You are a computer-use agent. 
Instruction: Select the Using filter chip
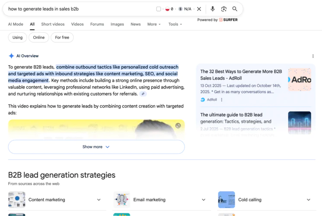pyautogui.click(x=17, y=38)
